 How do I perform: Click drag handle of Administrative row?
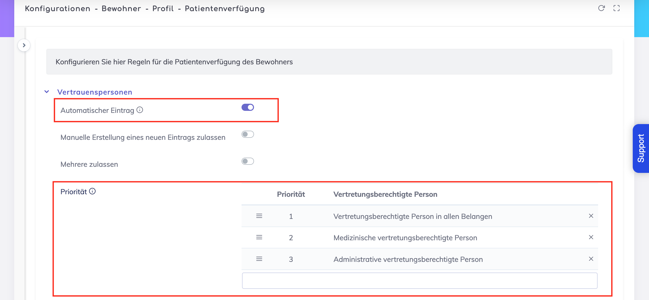point(259,259)
